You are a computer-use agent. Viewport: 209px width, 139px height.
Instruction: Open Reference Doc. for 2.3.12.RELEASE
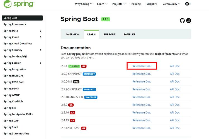coord(142,128)
